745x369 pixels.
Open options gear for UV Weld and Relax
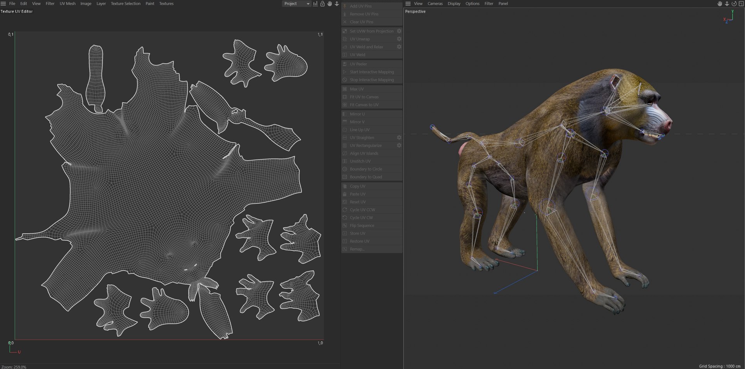tap(399, 46)
